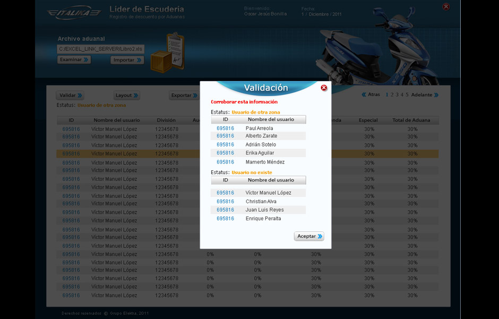The height and width of the screenshot is (319, 499).
Task: Click the welcome name Oscar Jesús Bonilla
Action: 265,14
